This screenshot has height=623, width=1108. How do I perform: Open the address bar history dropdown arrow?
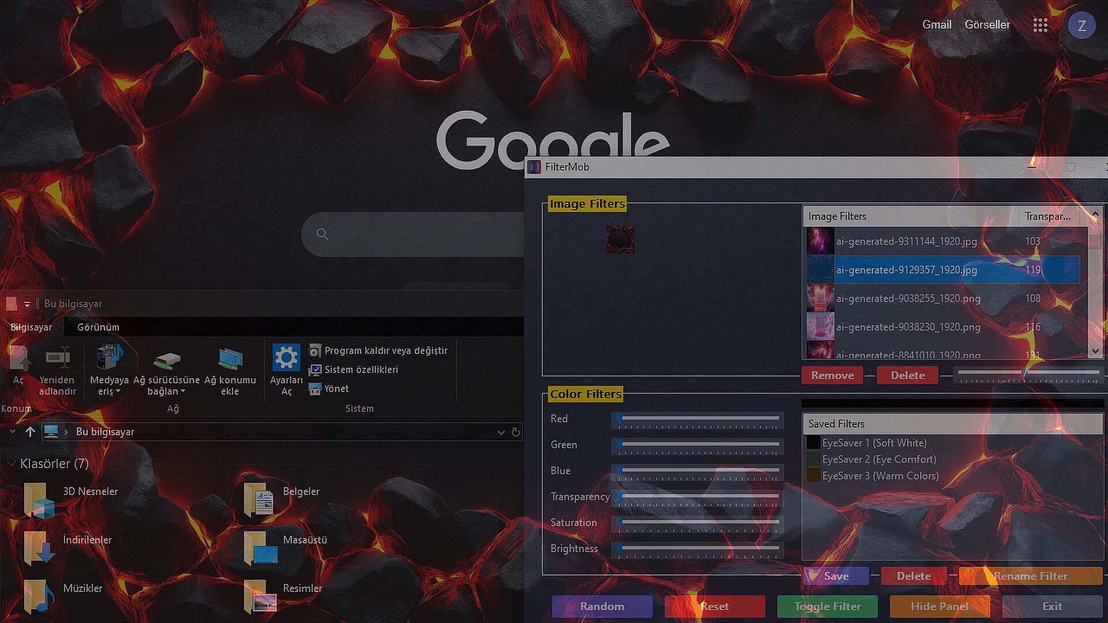[x=500, y=432]
